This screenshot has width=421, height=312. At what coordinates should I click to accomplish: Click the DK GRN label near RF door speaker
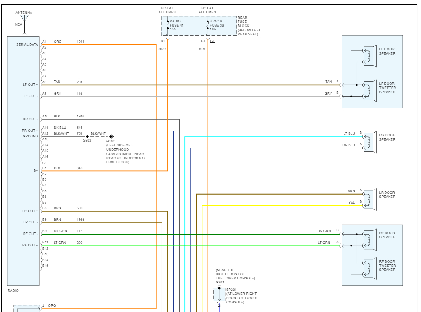[324, 231]
